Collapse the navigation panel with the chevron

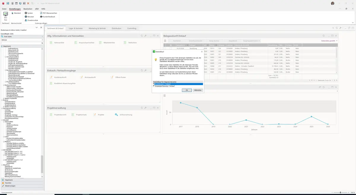36,27
